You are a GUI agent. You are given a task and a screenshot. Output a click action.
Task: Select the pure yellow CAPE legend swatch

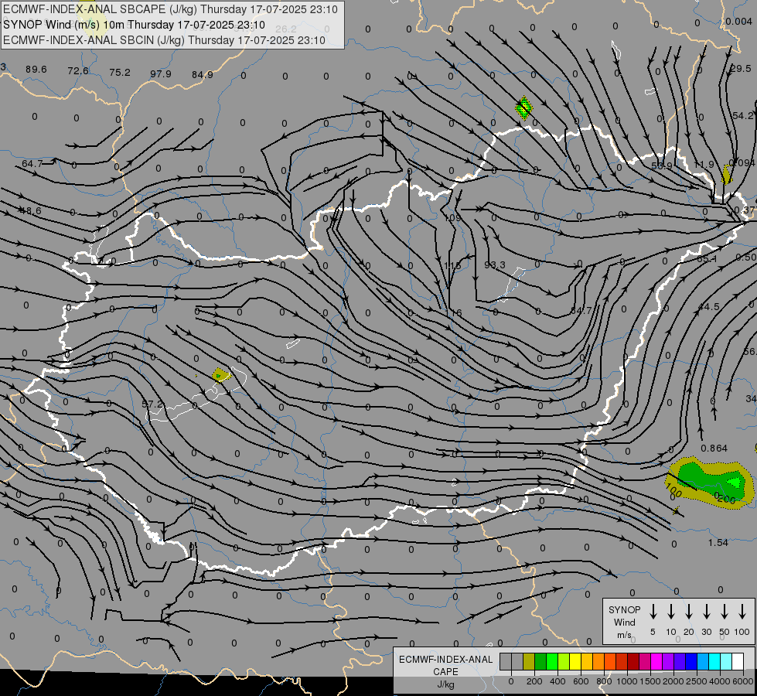(575, 662)
